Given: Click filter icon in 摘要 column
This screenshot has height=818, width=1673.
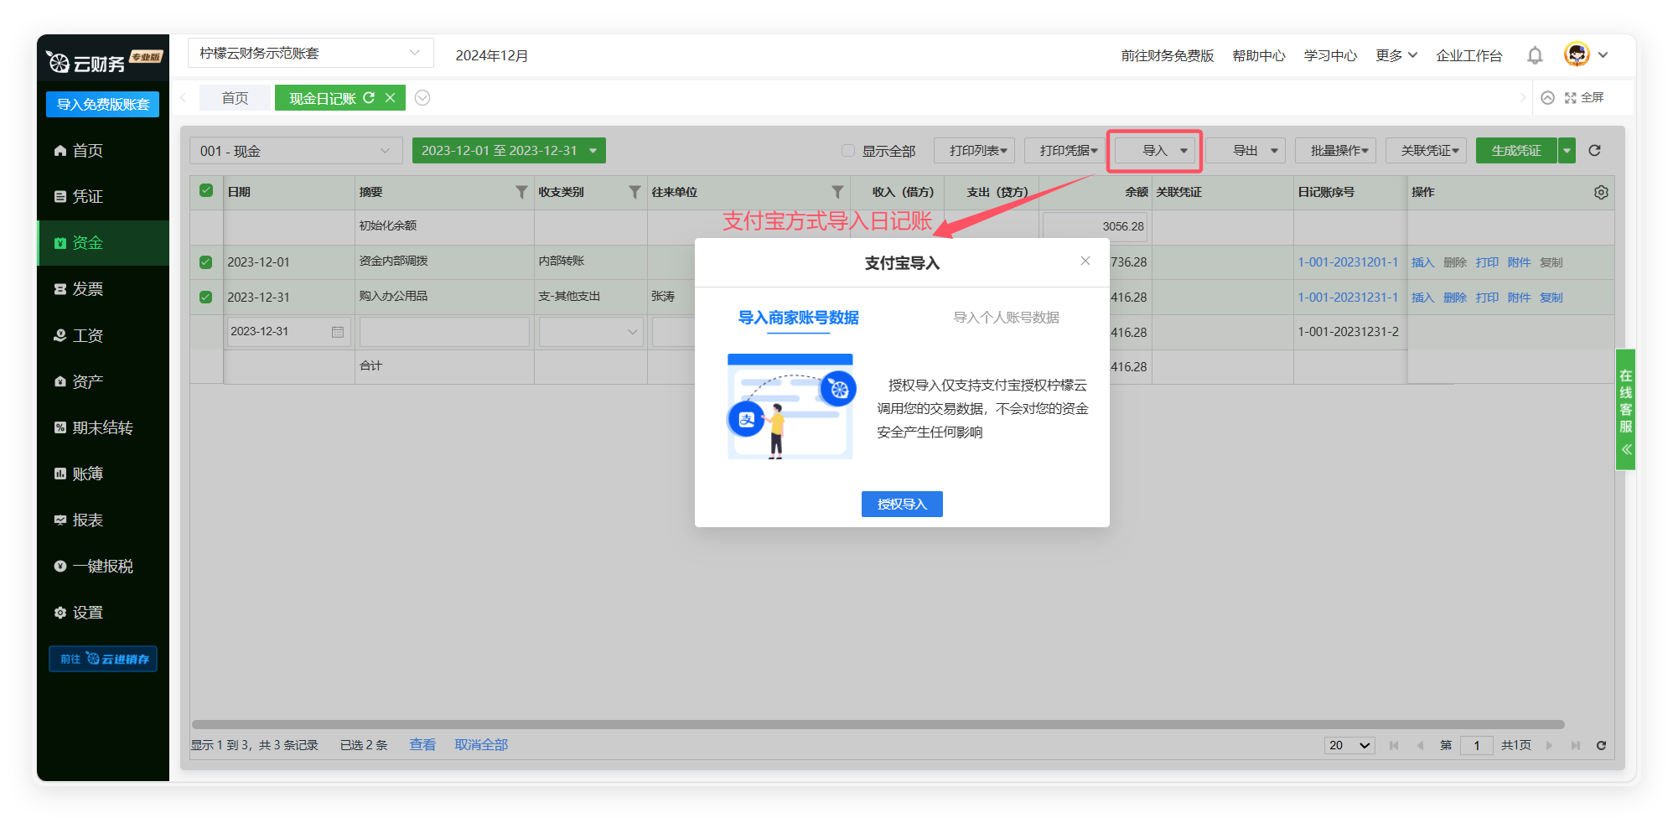Looking at the screenshot, I should 521,192.
